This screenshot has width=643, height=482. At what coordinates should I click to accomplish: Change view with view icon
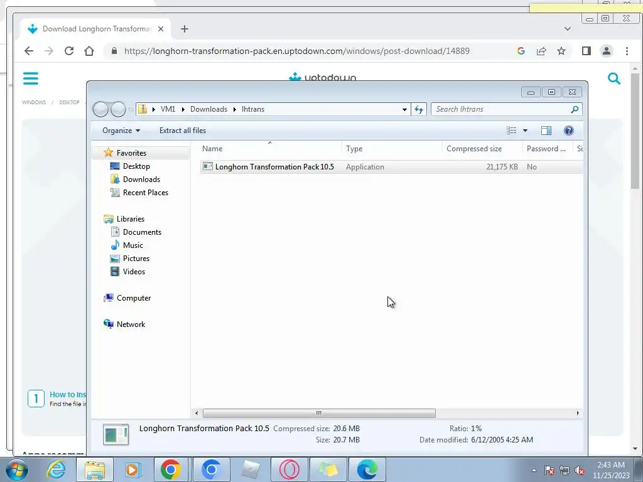coord(511,131)
